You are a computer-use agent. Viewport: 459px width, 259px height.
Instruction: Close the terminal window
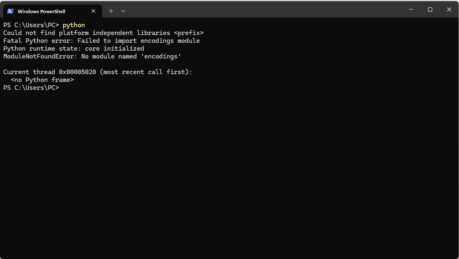point(449,9)
